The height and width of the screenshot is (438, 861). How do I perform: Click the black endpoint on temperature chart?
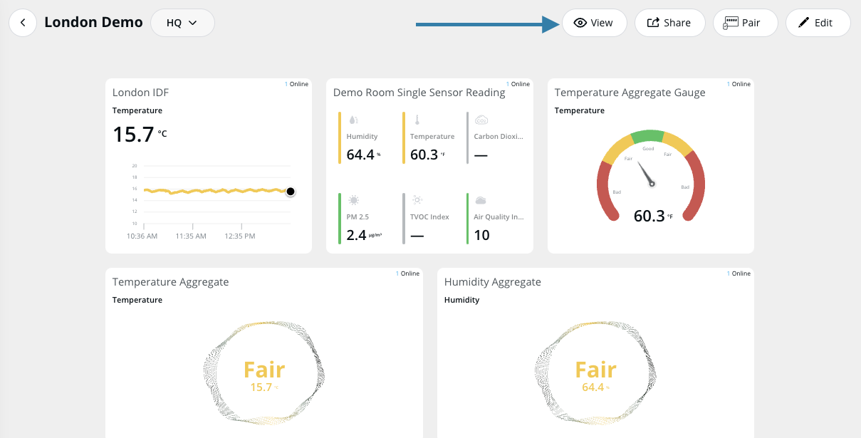[291, 192]
